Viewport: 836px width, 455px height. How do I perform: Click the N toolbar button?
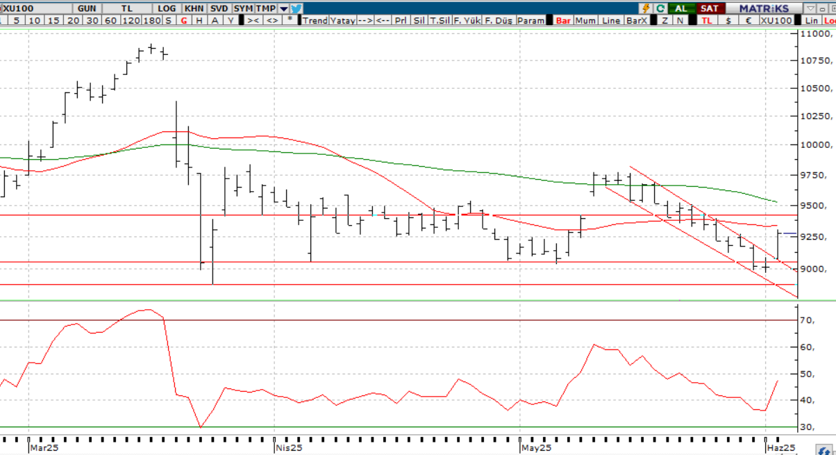tap(680, 21)
